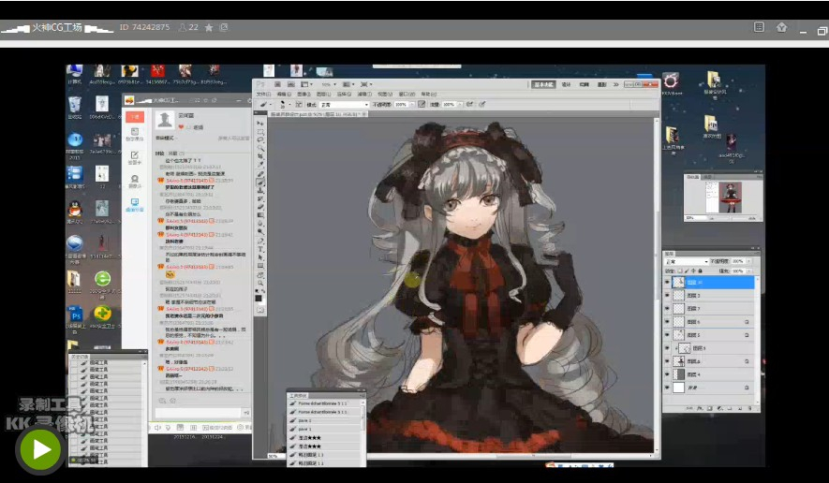This screenshot has width=829, height=483.
Task: Create new adjustment layer from Layers panel
Action: pyautogui.click(x=720, y=408)
